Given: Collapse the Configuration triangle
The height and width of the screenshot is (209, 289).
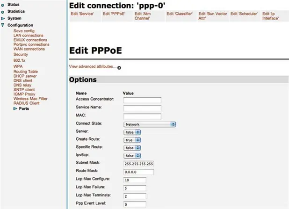Looking at the screenshot, I should click(x=3, y=25).
